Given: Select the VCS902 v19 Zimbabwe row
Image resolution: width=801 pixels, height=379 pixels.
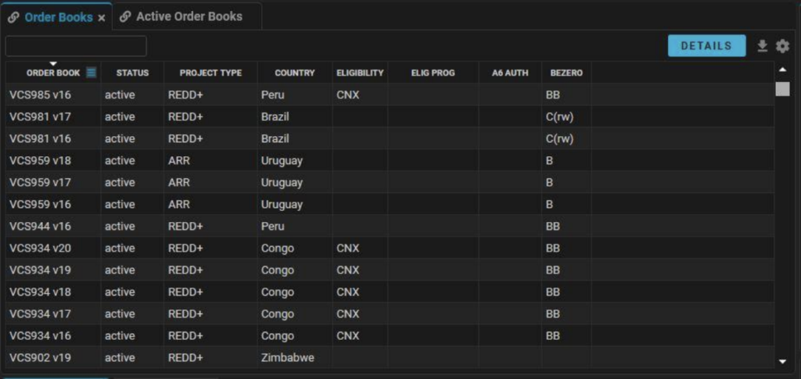Looking at the screenshot, I should click(x=390, y=358).
